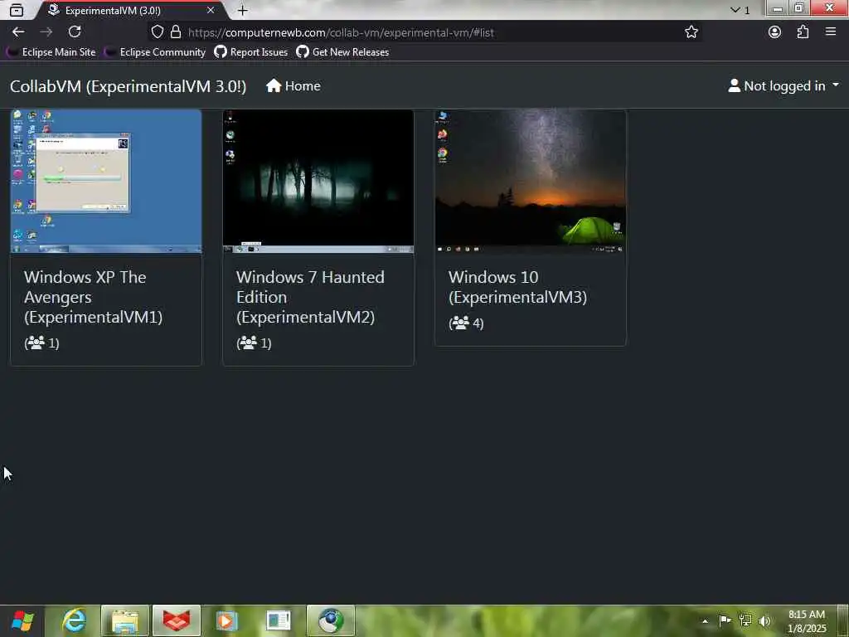Click Windows 10 (ExperimentalVM3) title
The image size is (849, 637).
517,287
